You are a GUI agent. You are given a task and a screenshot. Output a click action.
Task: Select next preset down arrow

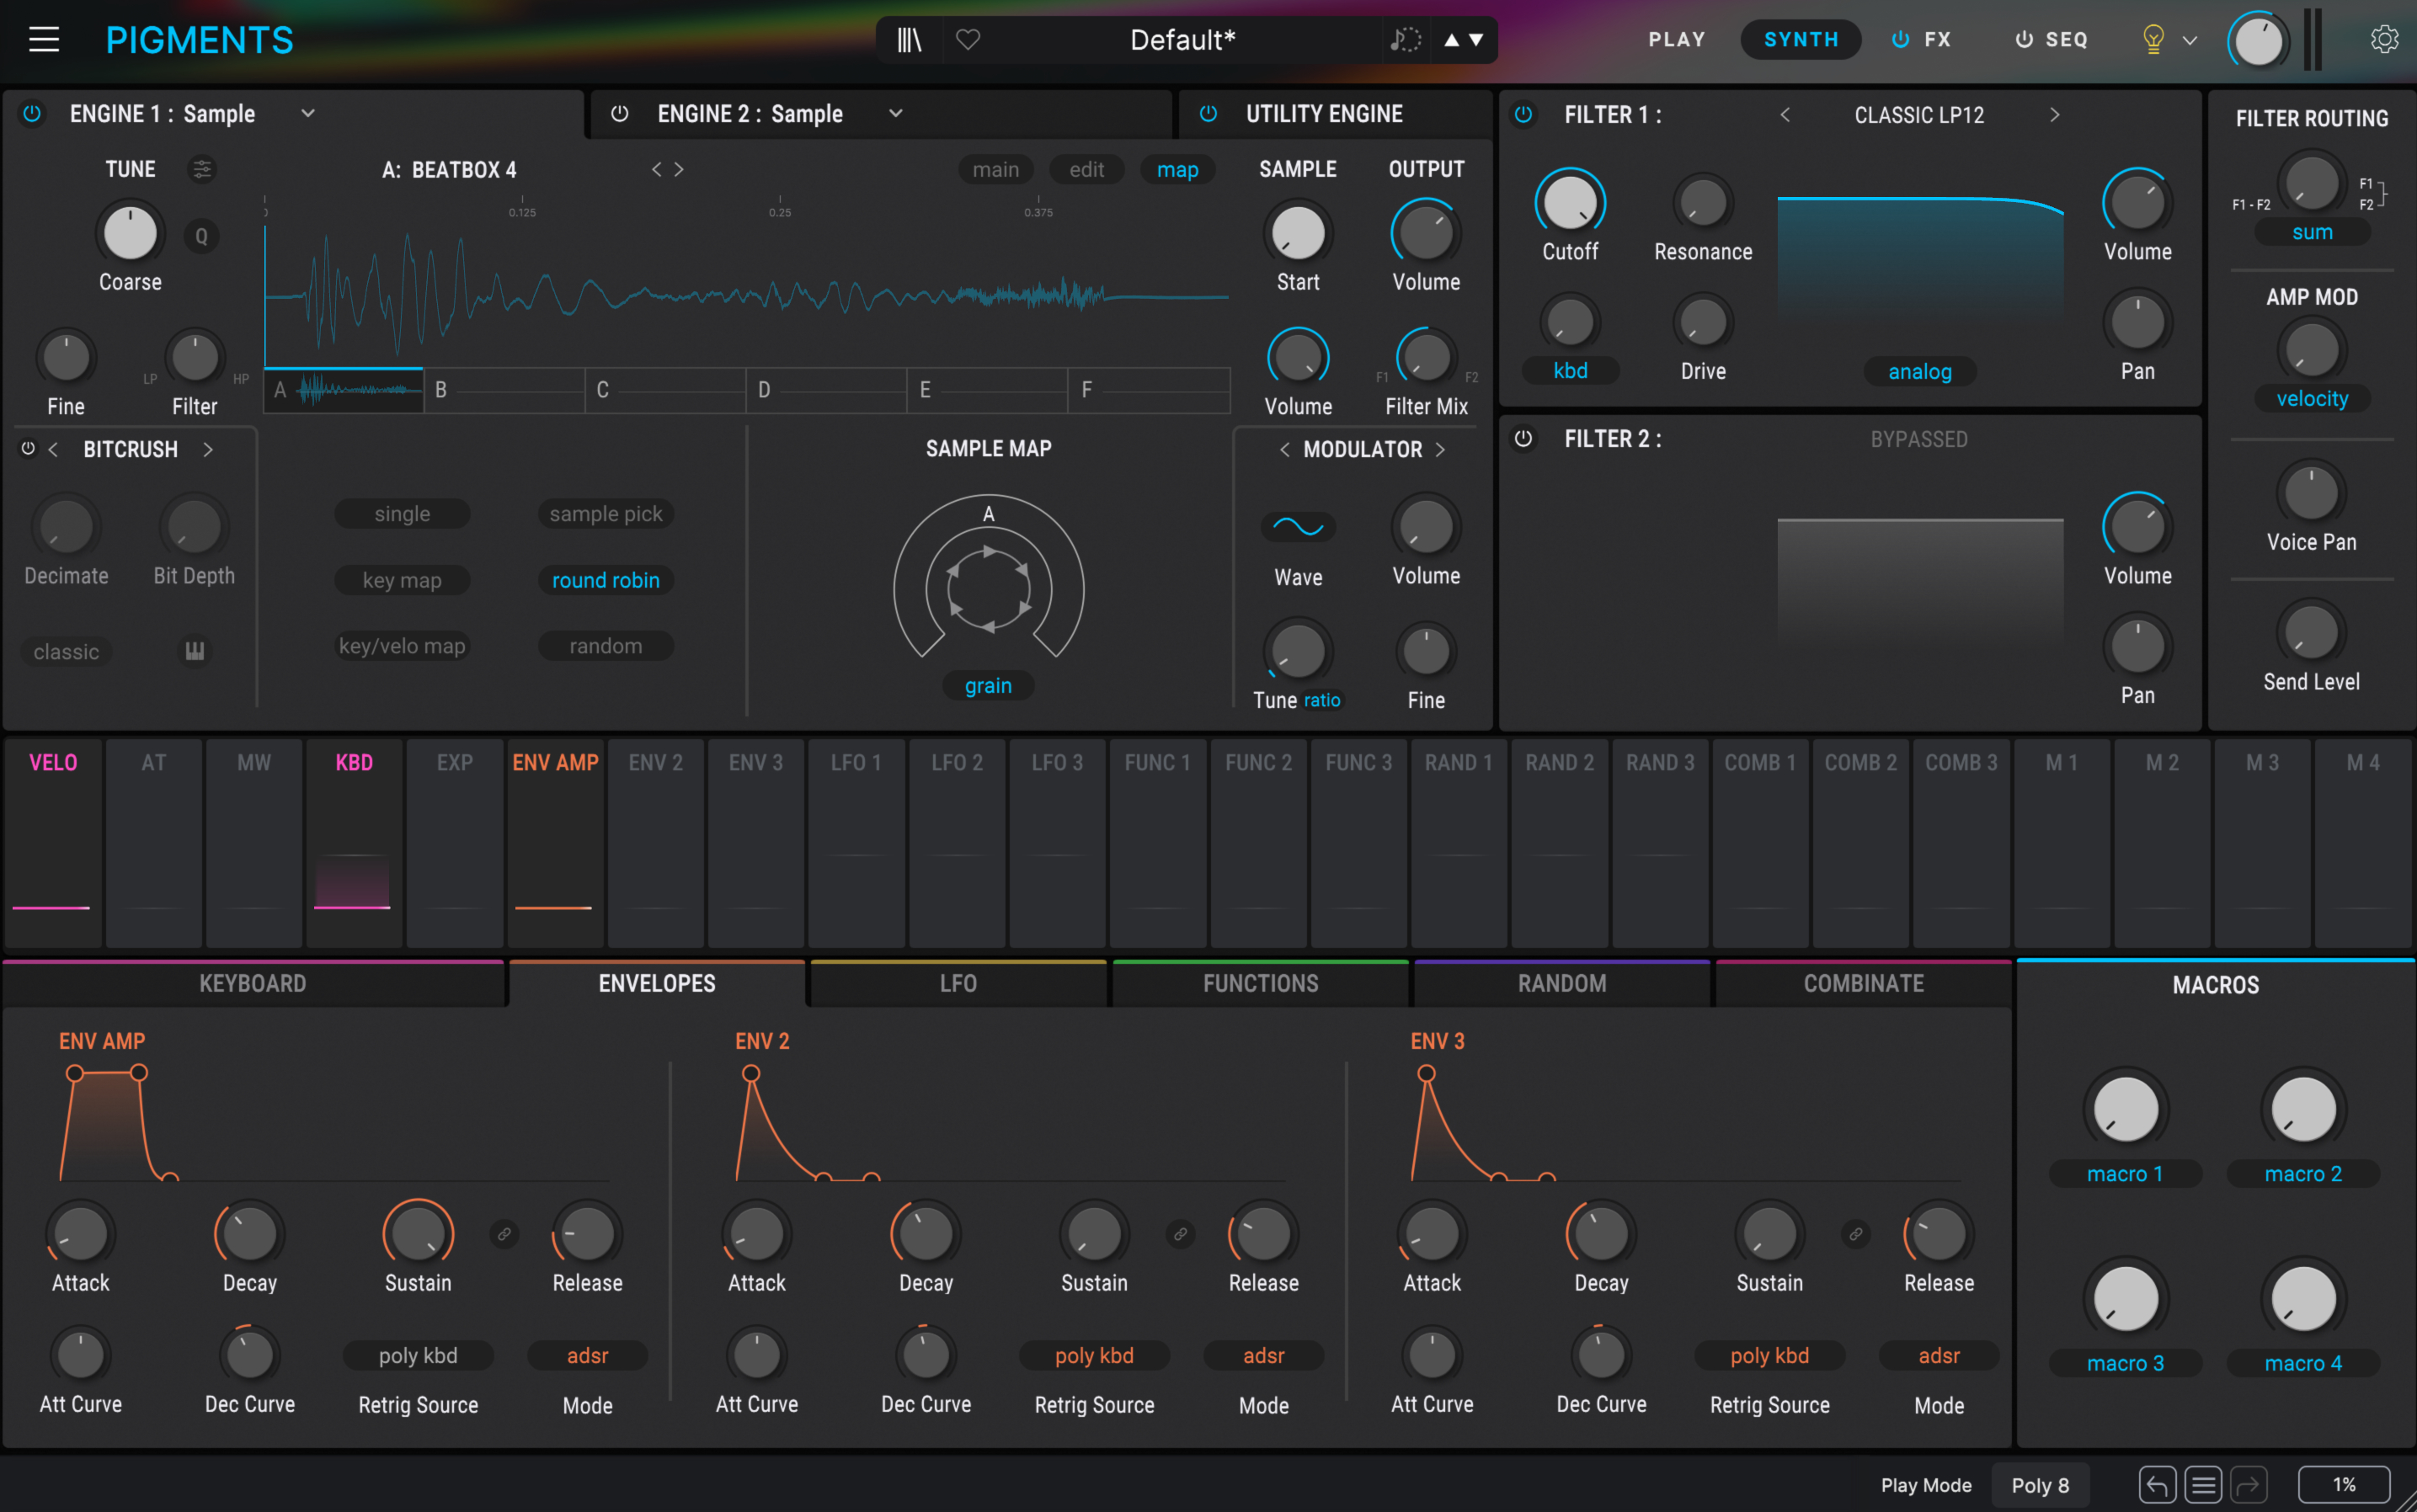[x=1475, y=40]
